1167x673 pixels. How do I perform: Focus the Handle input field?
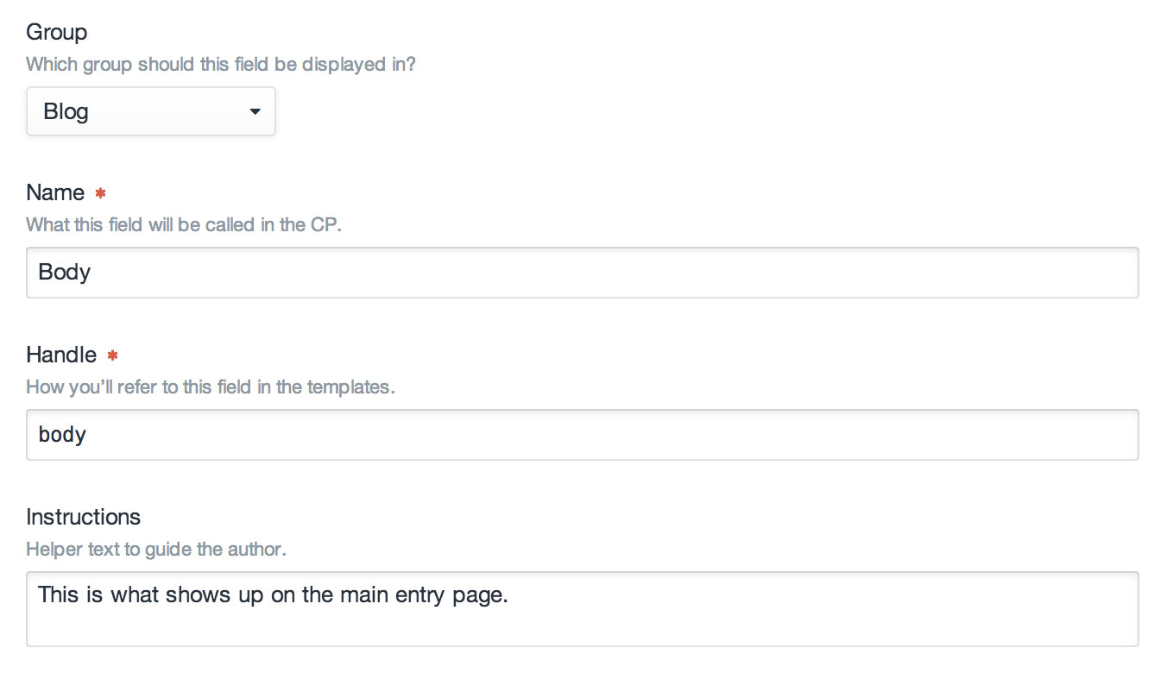point(582,435)
